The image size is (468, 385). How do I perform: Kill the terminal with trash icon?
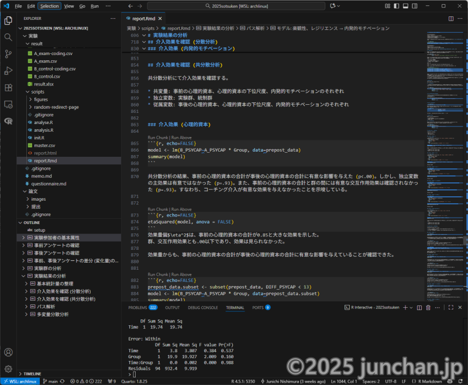pos(428,307)
